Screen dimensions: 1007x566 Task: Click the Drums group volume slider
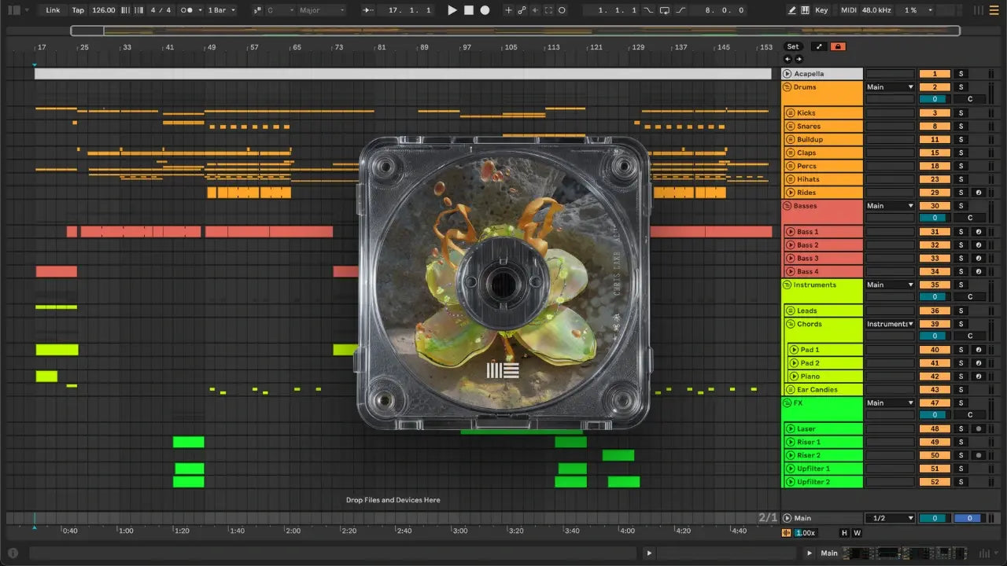pos(935,100)
